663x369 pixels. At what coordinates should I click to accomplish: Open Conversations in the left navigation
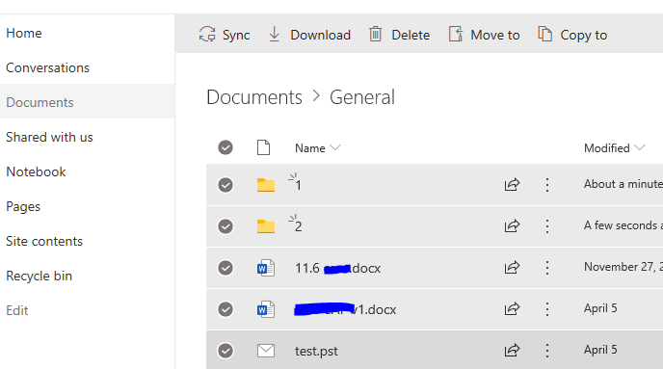pyautogui.click(x=48, y=67)
